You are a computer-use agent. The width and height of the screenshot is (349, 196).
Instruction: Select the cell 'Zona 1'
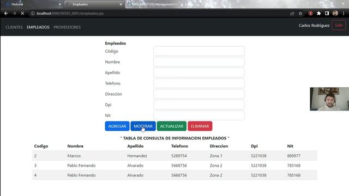[x=216, y=156]
